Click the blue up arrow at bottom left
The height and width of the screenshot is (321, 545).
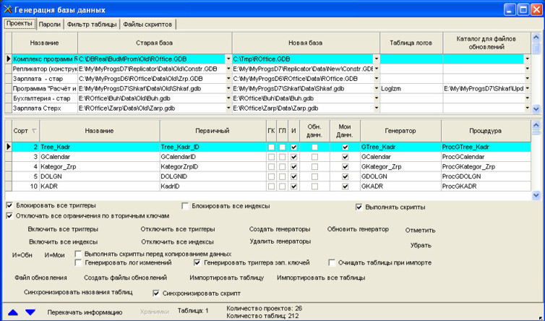click(x=13, y=312)
